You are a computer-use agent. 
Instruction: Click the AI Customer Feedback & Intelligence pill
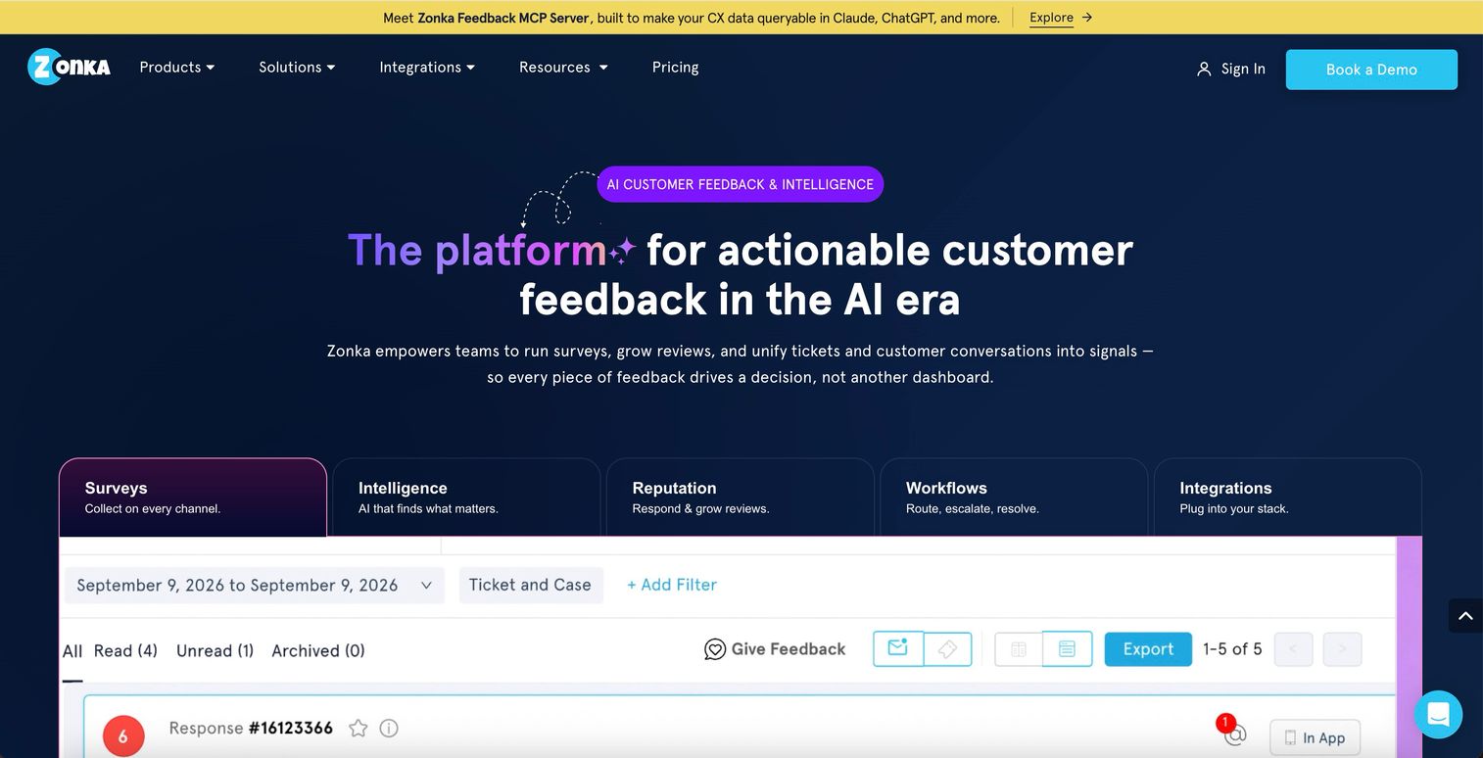coord(741,184)
